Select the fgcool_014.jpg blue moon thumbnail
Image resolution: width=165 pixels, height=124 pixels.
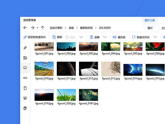(133, 70)
